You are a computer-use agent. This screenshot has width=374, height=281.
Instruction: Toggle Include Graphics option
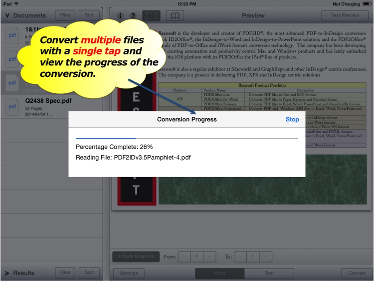click(136, 257)
